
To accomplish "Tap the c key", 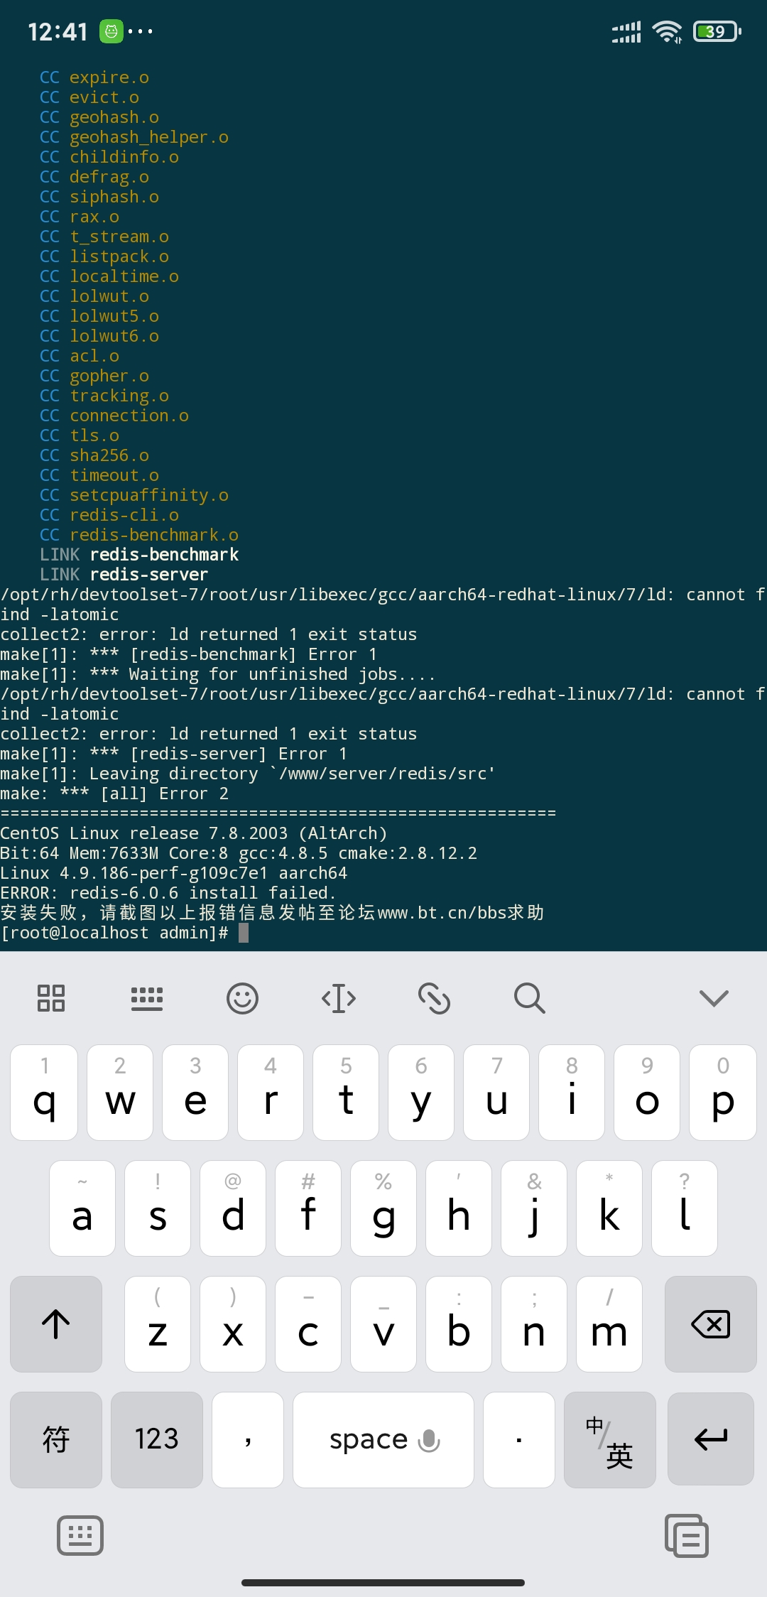I will click(308, 1324).
